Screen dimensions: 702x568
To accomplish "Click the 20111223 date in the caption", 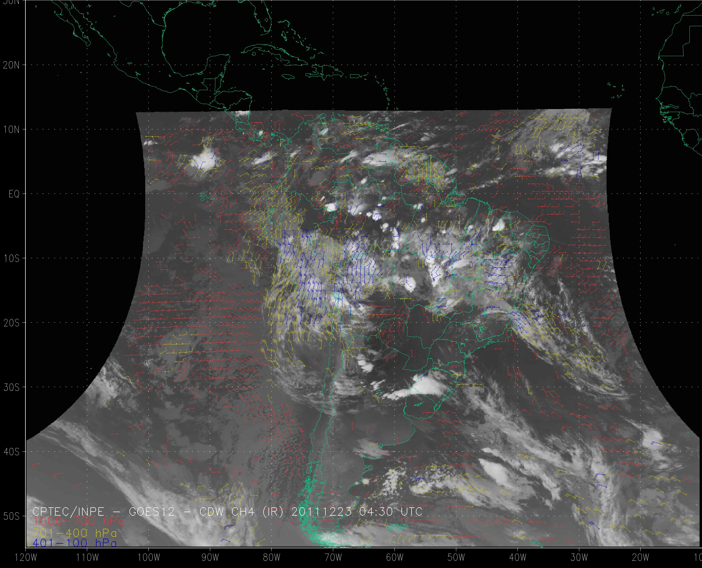I will (x=321, y=512).
